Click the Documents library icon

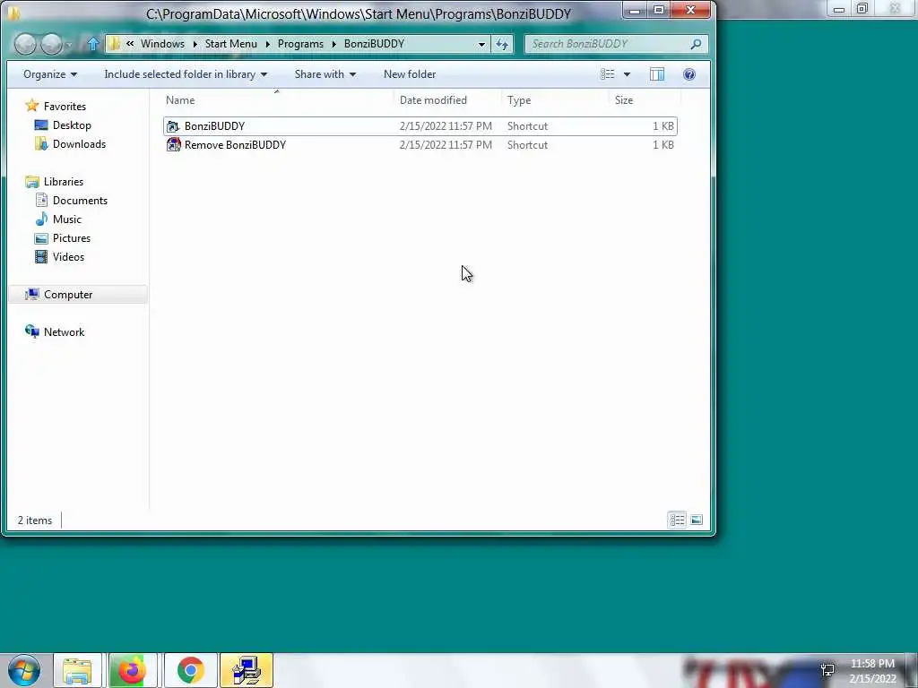[41, 201]
